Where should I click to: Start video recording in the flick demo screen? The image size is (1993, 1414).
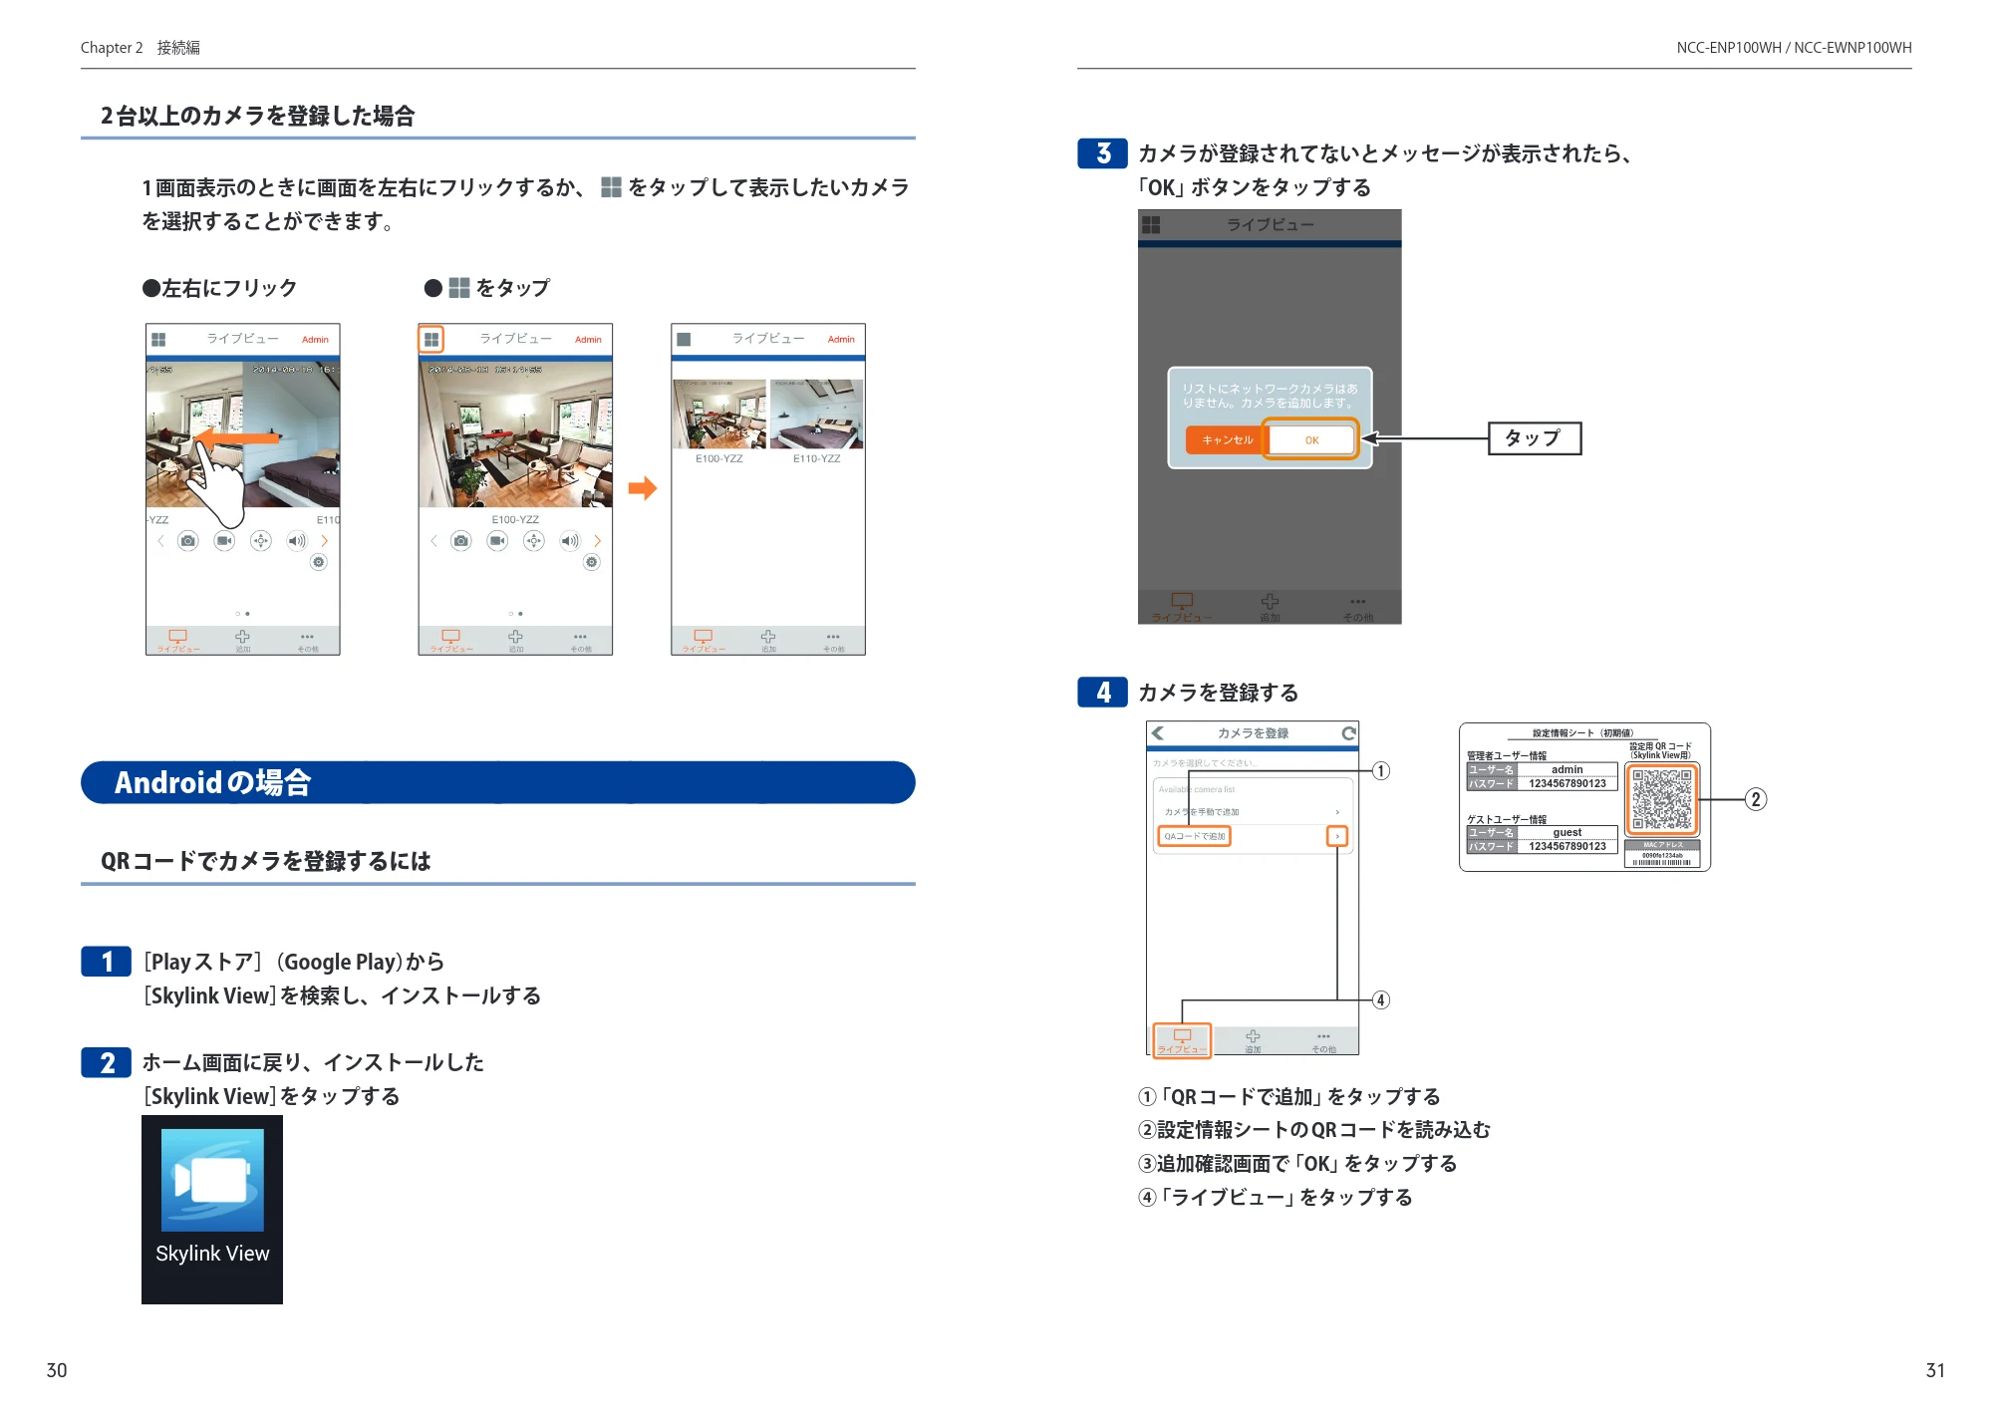pos(224,541)
